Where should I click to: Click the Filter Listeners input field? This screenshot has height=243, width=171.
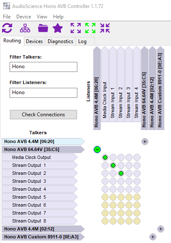tap(43, 93)
